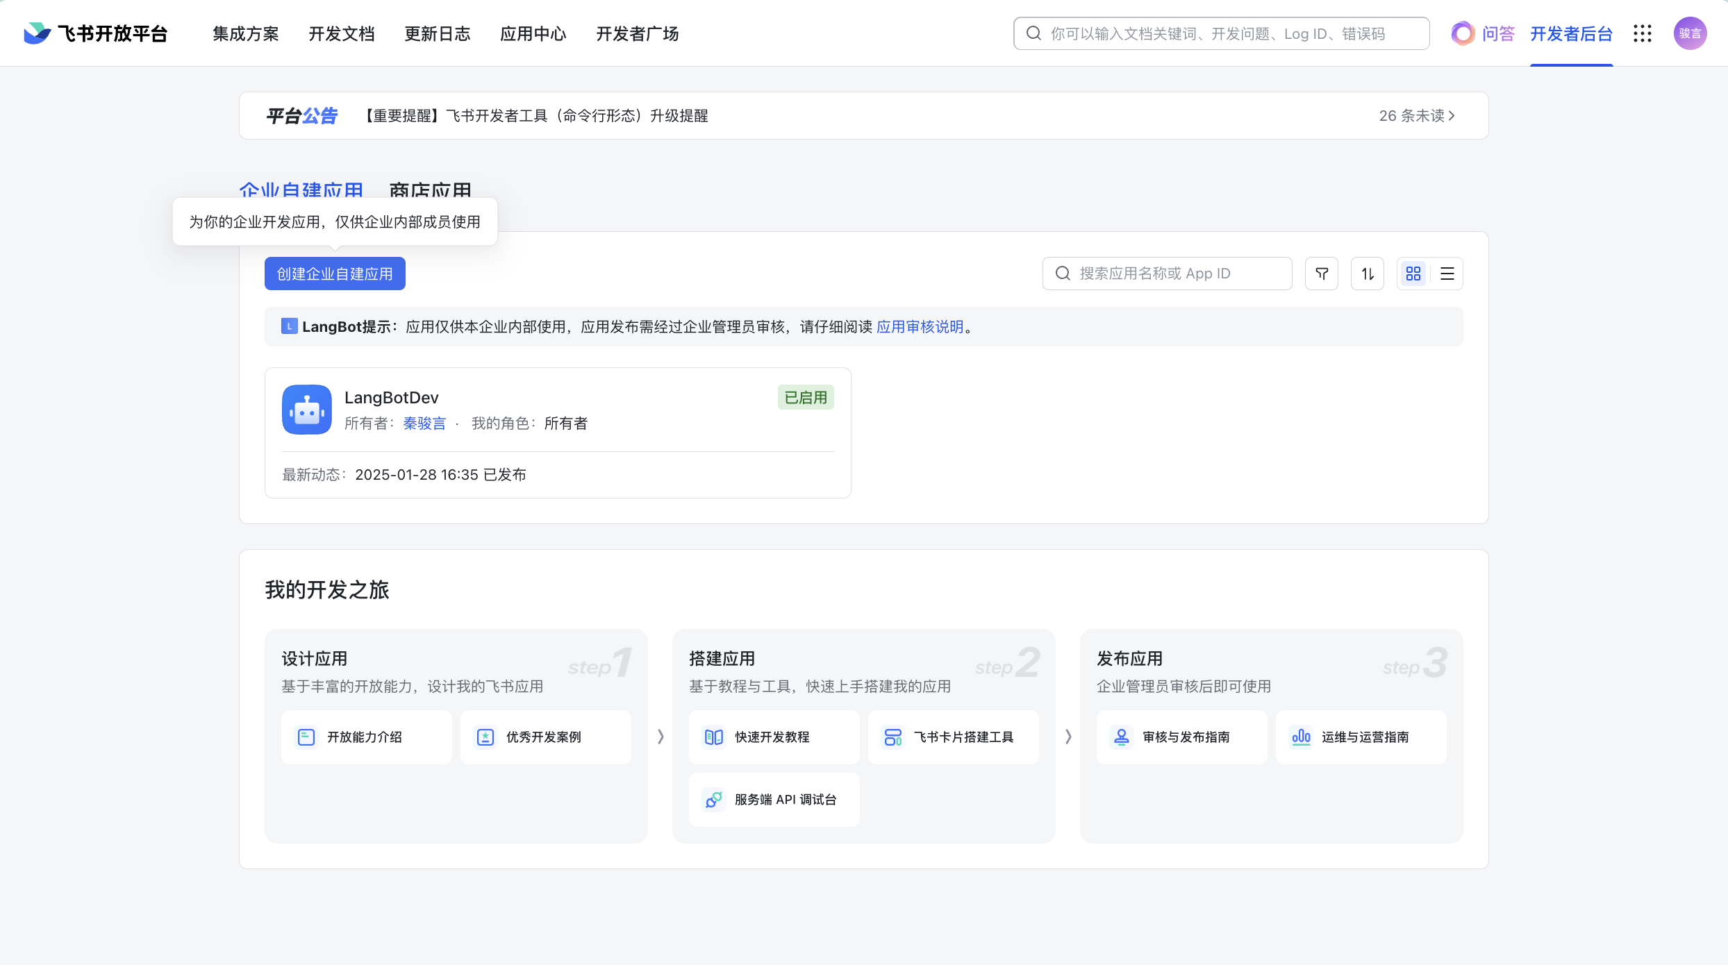Click the purple user avatar
This screenshot has height=965, width=1728.
(x=1690, y=33)
